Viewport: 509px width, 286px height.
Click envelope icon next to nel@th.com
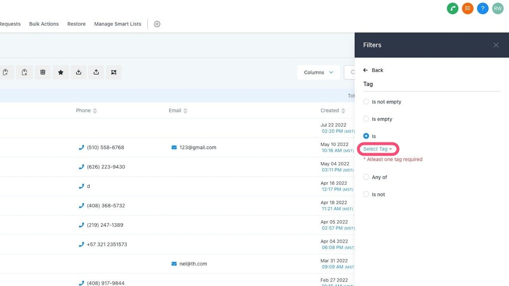[174, 264]
